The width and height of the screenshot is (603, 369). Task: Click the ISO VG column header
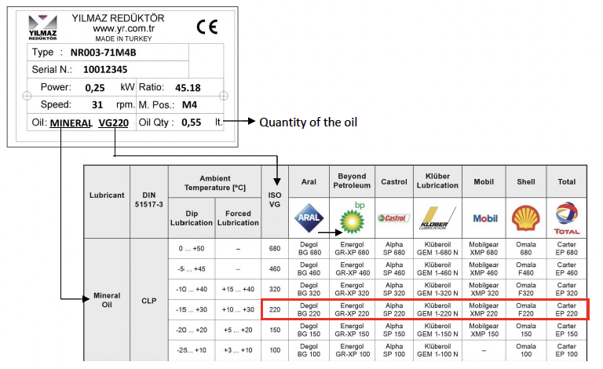[x=274, y=200]
